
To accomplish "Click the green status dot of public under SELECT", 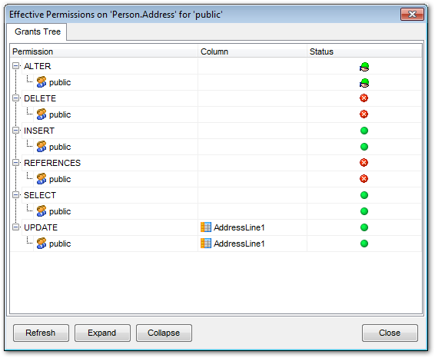I will point(364,211).
